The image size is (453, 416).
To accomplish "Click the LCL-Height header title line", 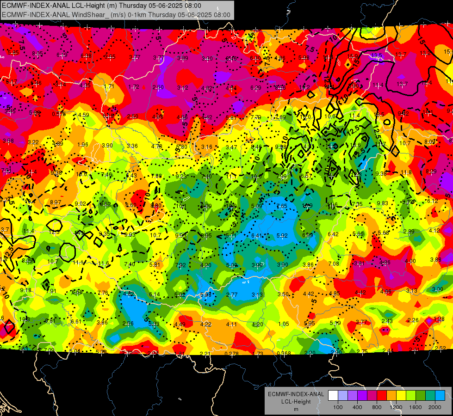I will [101, 6].
